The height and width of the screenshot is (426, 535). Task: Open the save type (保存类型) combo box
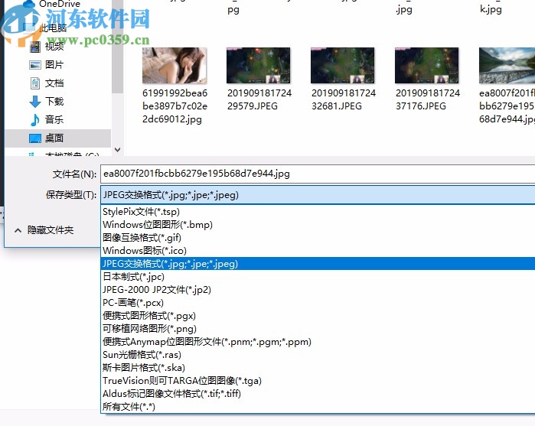point(318,195)
